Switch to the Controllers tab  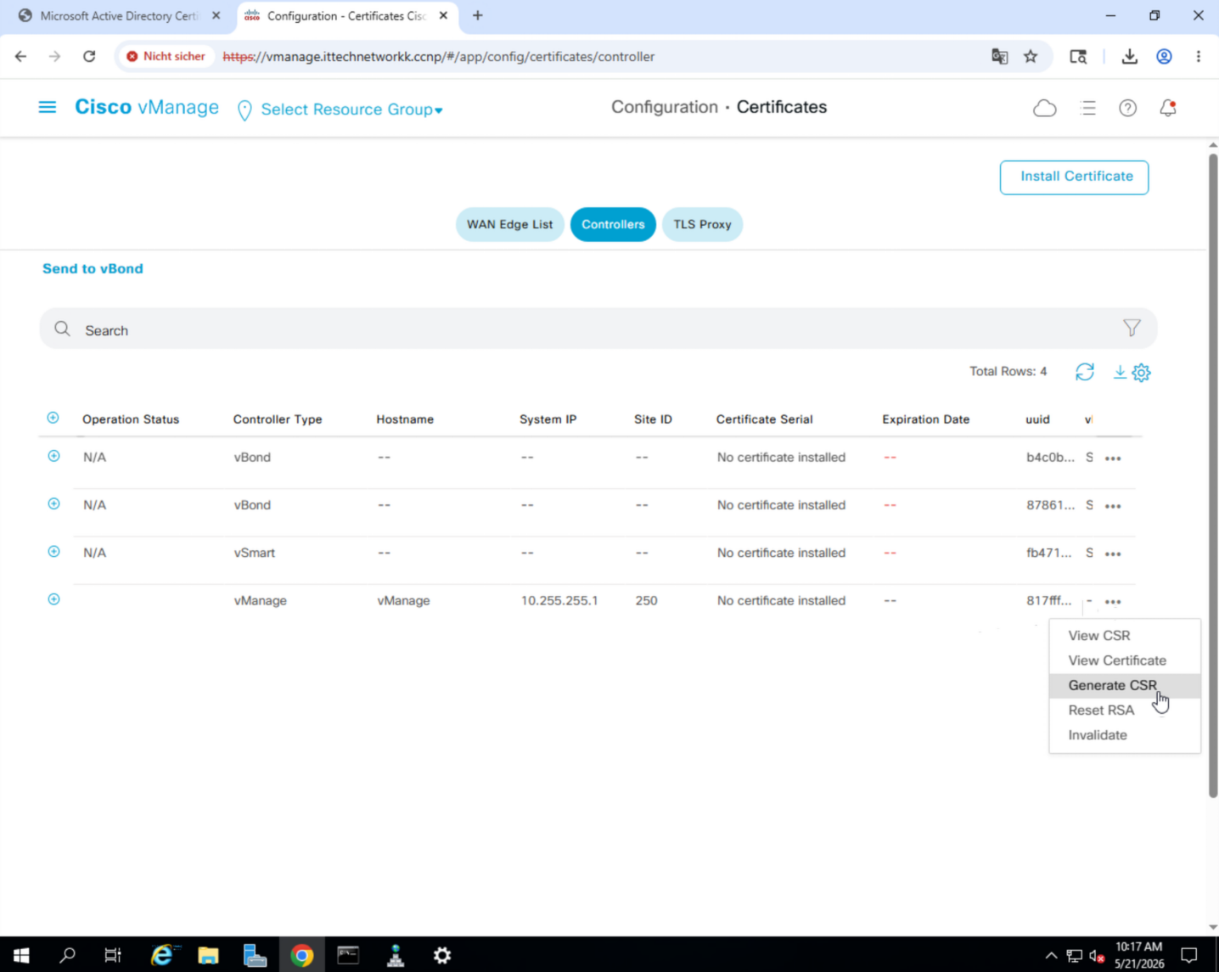[613, 224]
